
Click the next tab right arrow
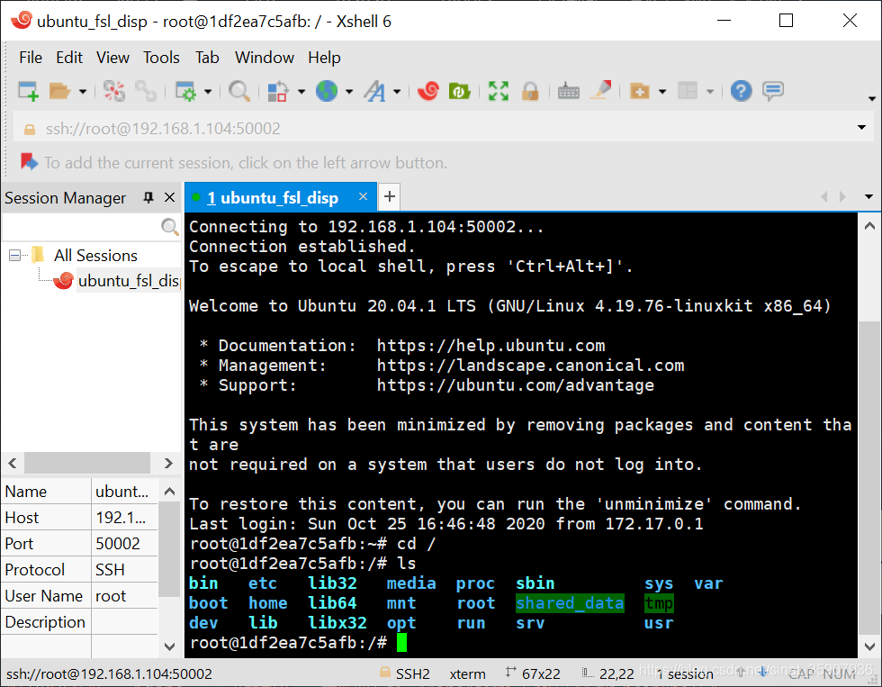pyautogui.click(x=842, y=197)
